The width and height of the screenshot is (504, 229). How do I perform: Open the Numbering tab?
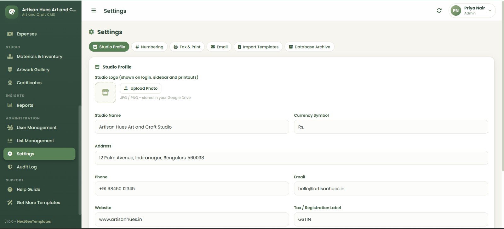coord(149,47)
